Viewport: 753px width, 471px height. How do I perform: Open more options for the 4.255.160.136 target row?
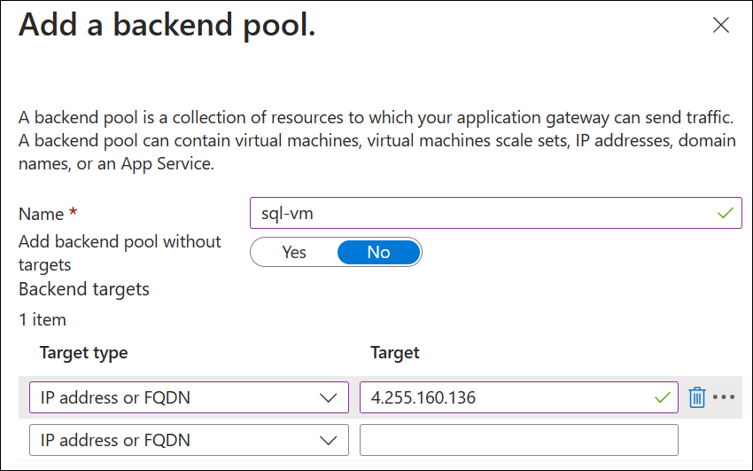[724, 397]
